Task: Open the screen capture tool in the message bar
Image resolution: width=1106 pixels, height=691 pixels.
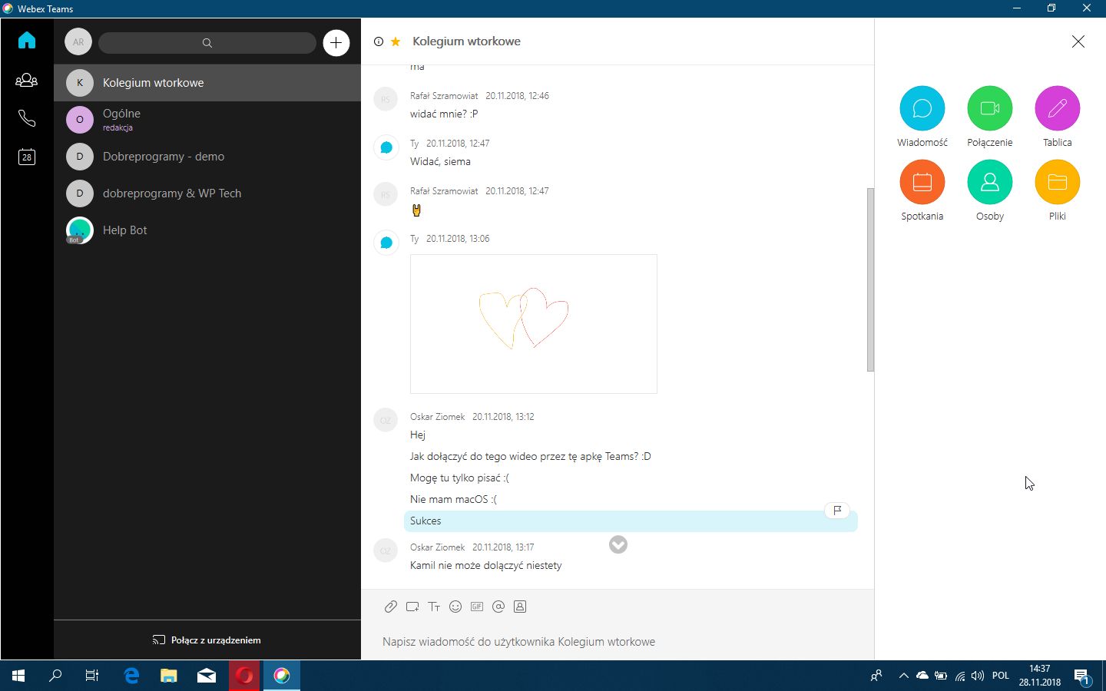Action: (412, 607)
